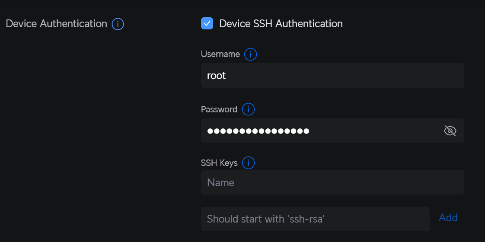
Task: Reveal the password using the crossed-eye icon
Action: point(450,131)
